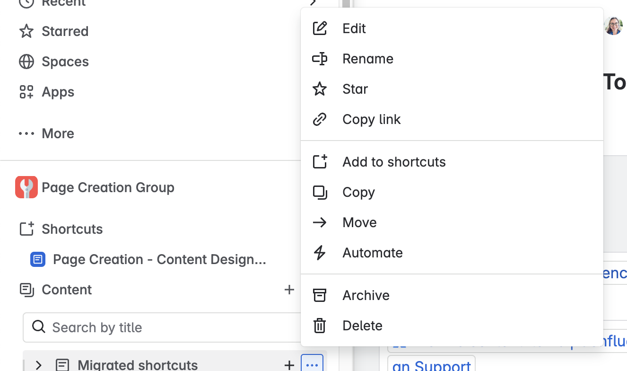Screen dimensions: 627x371
Task: Click the Edit pencil icon in menu
Action: [x=320, y=28]
